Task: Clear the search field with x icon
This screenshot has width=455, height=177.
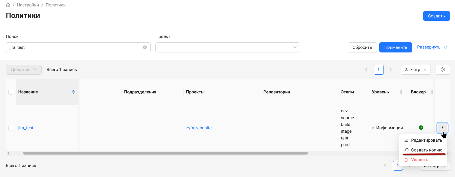Action: (x=145, y=47)
